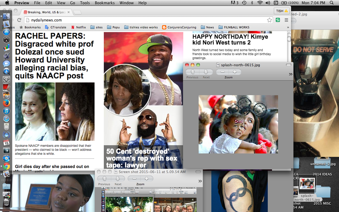Launch App Store from the Dock
This screenshot has width=339, height=212.
tap(6, 32)
